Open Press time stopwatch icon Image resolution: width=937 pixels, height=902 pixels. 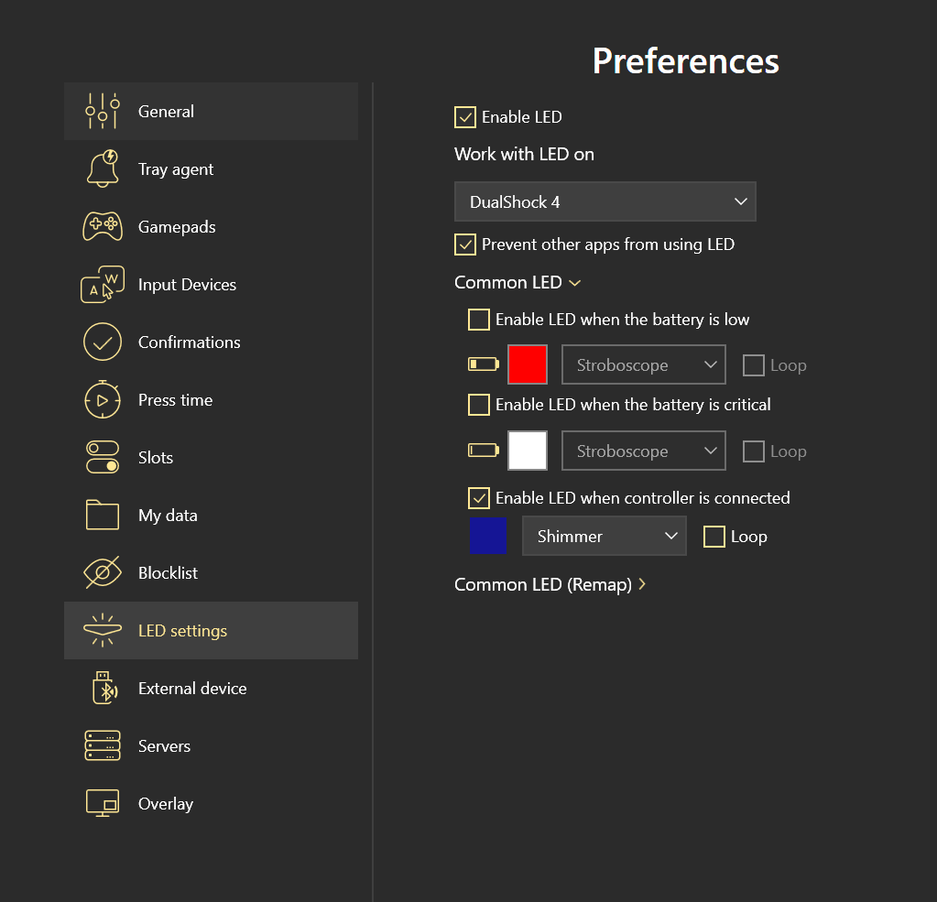coord(103,400)
